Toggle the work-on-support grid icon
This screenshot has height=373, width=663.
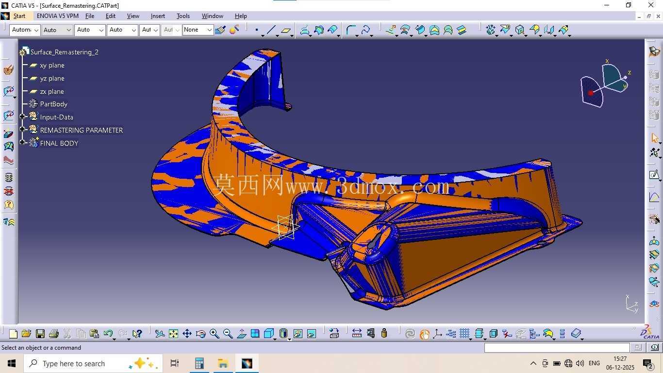coord(464,334)
